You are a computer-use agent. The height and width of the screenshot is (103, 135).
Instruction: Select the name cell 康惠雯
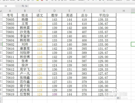click(x=25, y=49)
